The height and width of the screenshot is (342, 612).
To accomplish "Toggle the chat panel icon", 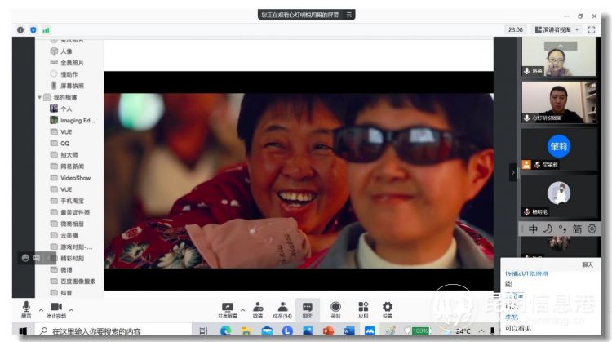I will pyautogui.click(x=308, y=307).
